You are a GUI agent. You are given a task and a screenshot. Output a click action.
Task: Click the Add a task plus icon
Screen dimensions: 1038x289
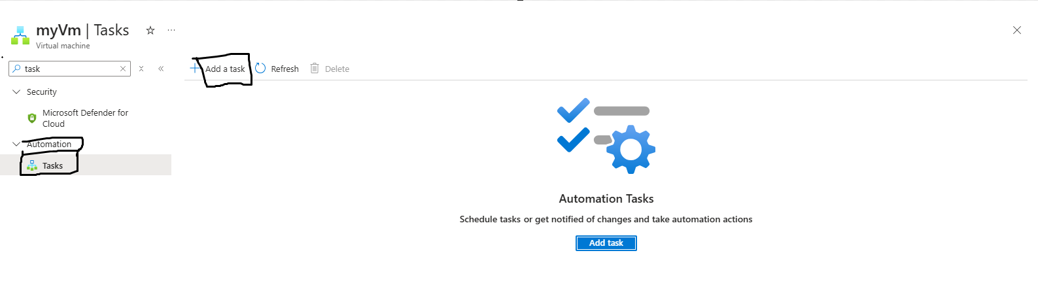tap(196, 68)
